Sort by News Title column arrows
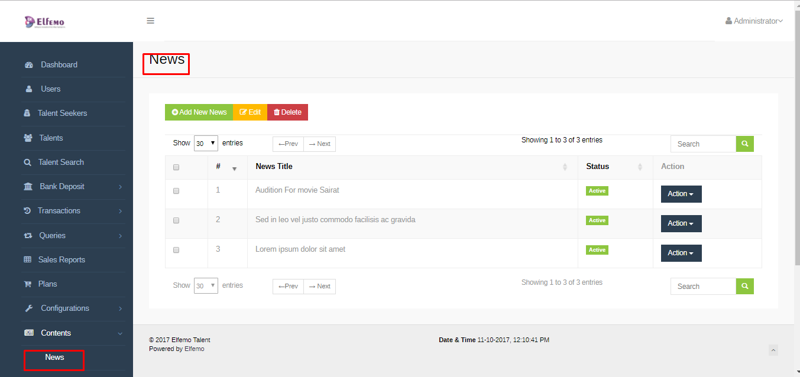The width and height of the screenshot is (800, 377). pyautogui.click(x=565, y=167)
